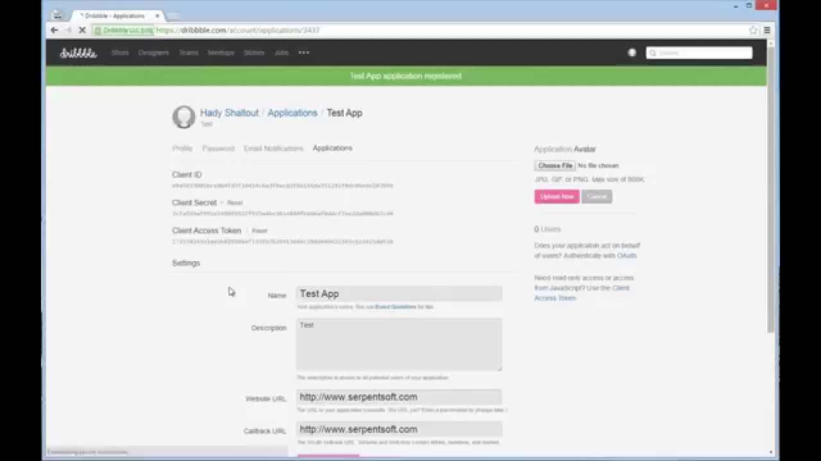
Task: Click the green registration success banner
Action: tap(406, 76)
